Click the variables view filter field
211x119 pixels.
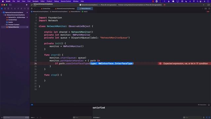(x=82, y=117)
